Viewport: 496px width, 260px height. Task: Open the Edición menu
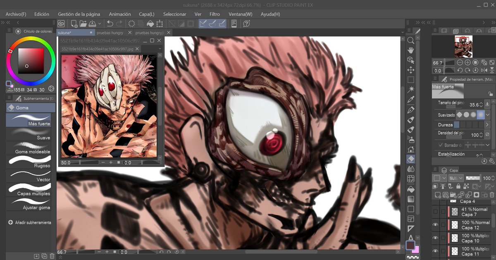(x=42, y=14)
